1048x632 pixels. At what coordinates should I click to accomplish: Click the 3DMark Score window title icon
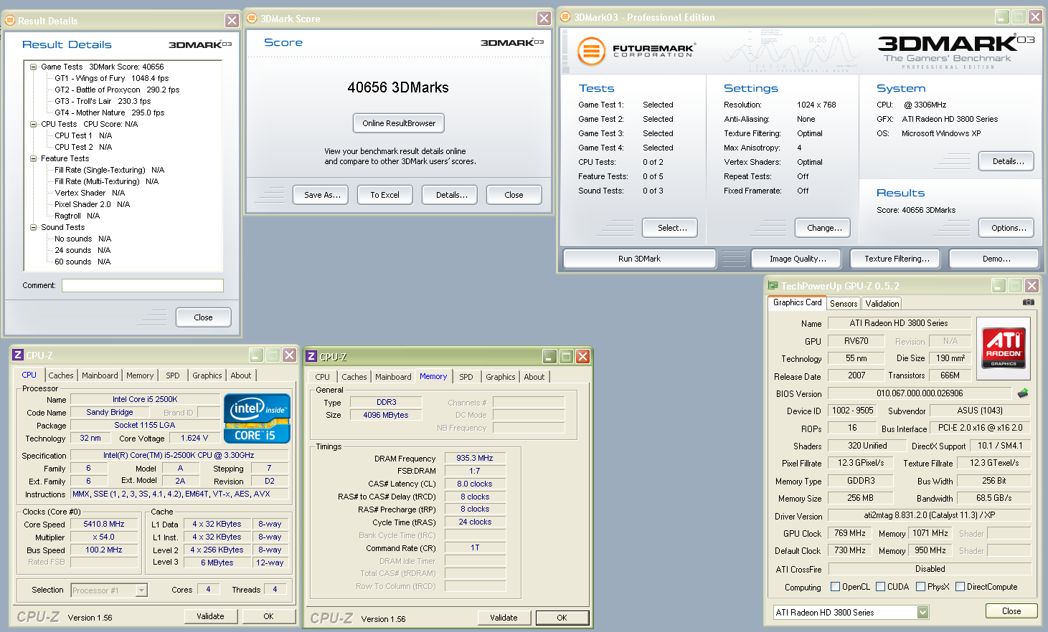[252, 18]
